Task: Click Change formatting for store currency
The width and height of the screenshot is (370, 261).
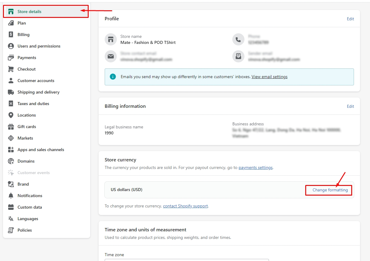Action: click(x=330, y=190)
